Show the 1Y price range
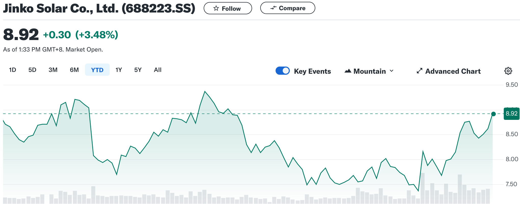The height and width of the screenshot is (204, 520). point(119,70)
